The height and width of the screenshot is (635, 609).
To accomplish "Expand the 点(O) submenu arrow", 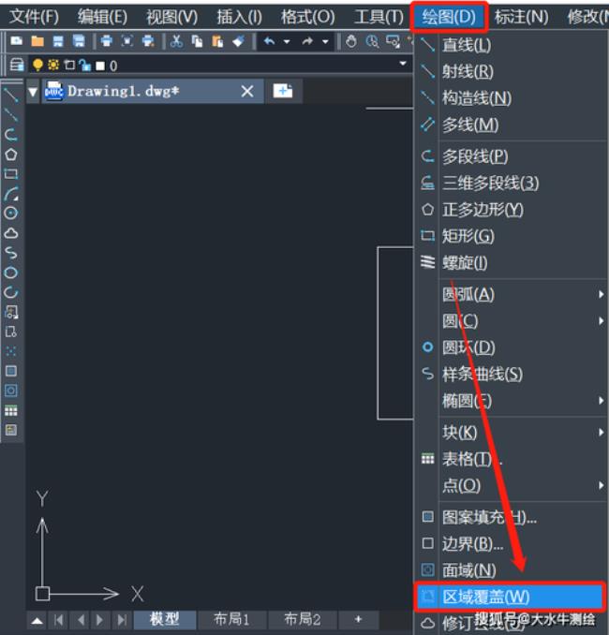I will 601,485.
